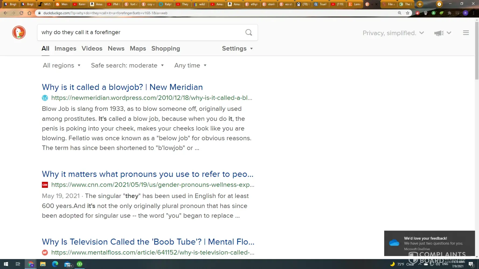The image size is (479, 269).
Task: Click the search query input field
Action: tap(140, 32)
